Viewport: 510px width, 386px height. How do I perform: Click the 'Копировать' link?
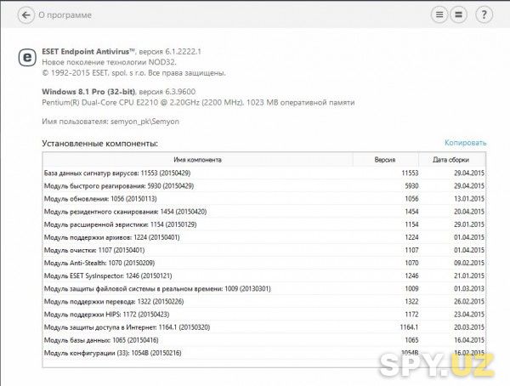(x=465, y=143)
